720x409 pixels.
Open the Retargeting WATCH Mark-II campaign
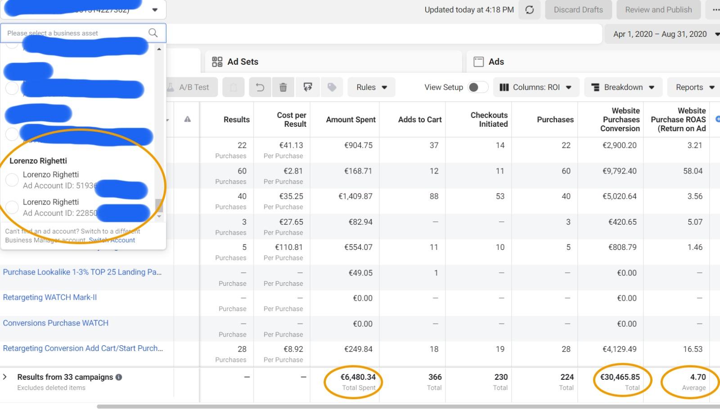coord(49,298)
